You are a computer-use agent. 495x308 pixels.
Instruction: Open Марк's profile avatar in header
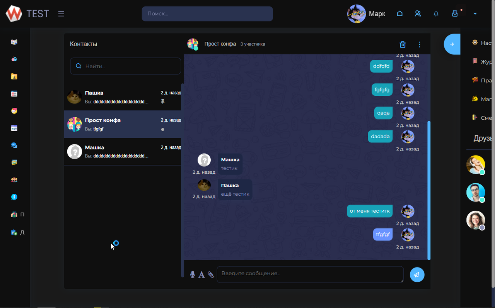(x=357, y=14)
